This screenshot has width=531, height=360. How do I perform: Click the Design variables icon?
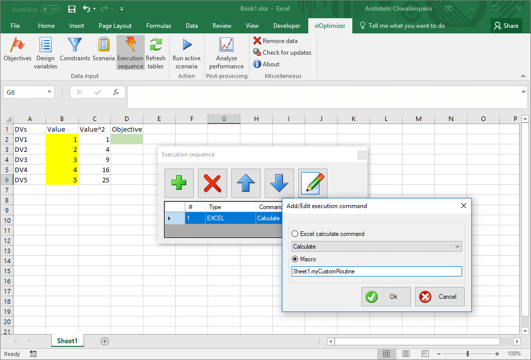[46, 46]
